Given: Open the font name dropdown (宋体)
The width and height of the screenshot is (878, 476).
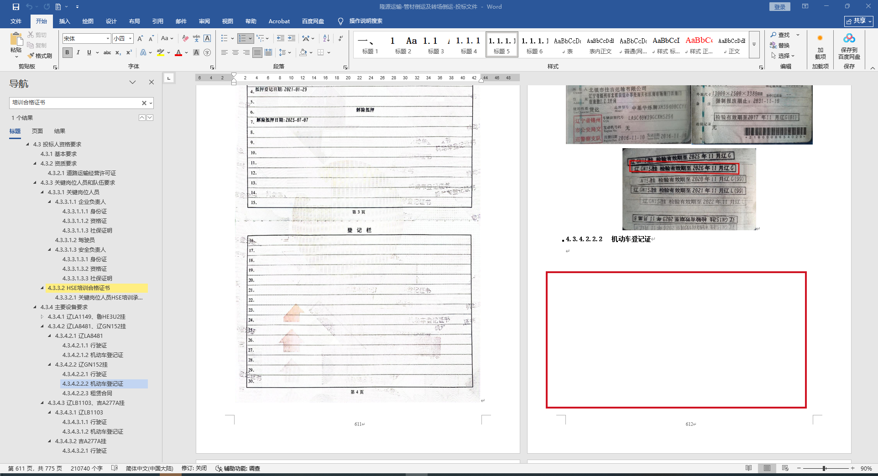Looking at the screenshot, I should point(108,38).
